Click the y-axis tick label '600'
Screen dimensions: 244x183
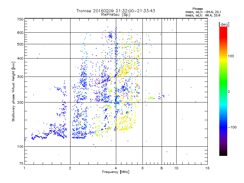point(20,33)
